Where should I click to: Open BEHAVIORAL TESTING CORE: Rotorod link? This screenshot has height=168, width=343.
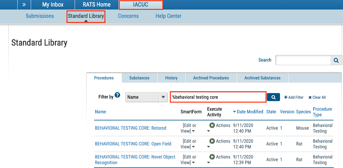[130, 128]
